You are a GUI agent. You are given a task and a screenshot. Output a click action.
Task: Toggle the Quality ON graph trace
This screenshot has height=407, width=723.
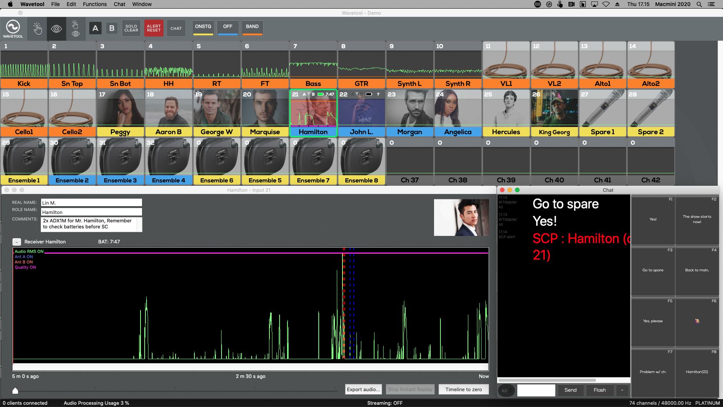pyautogui.click(x=25, y=267)
